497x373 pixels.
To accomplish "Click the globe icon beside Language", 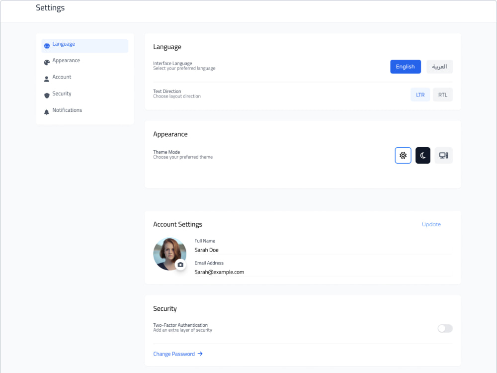I will tap(47, 46).
